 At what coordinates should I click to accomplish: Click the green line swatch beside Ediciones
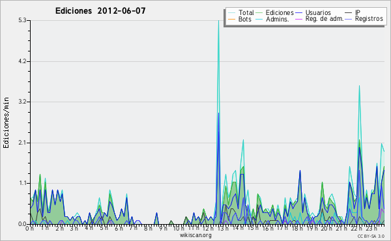(259, 13)
